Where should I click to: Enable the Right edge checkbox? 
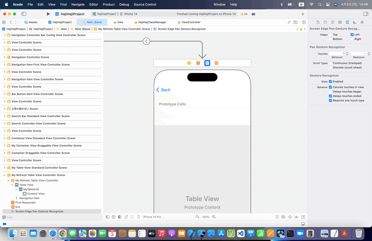(x=352, y=39)
